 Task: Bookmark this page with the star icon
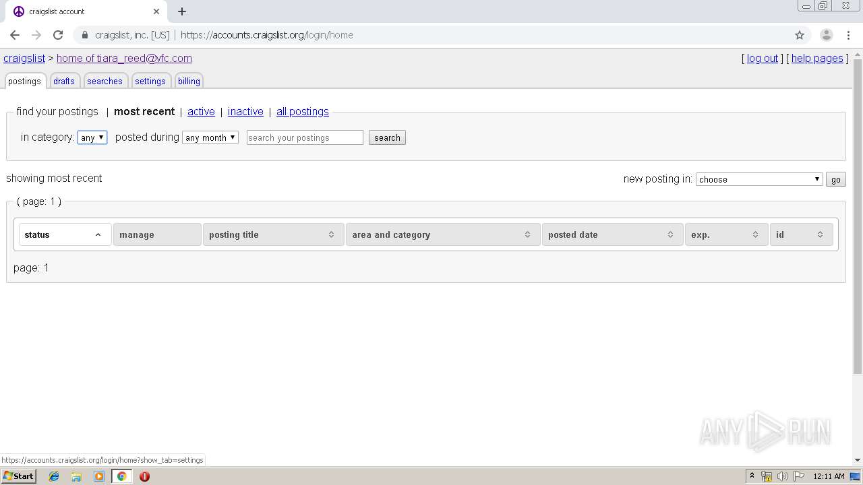[x=800, y=35]
